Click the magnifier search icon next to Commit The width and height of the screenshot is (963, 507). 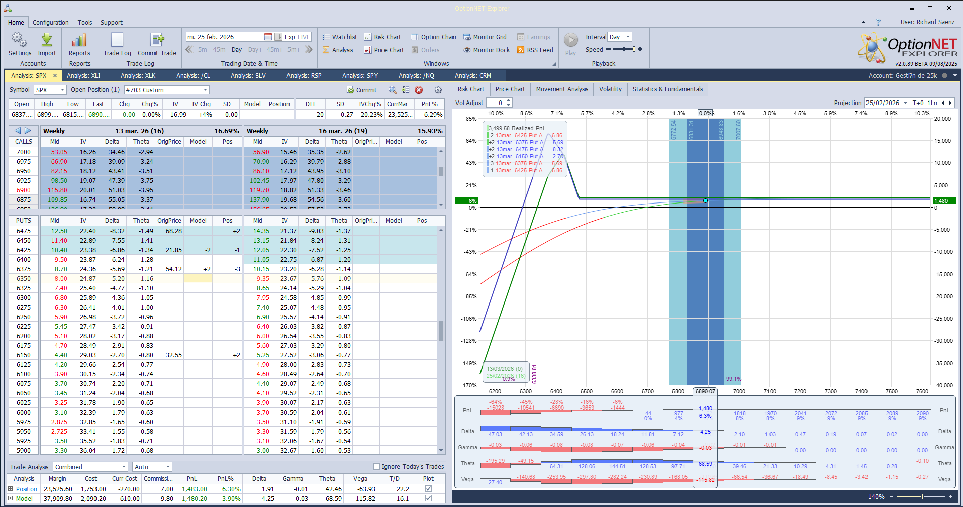393,90
